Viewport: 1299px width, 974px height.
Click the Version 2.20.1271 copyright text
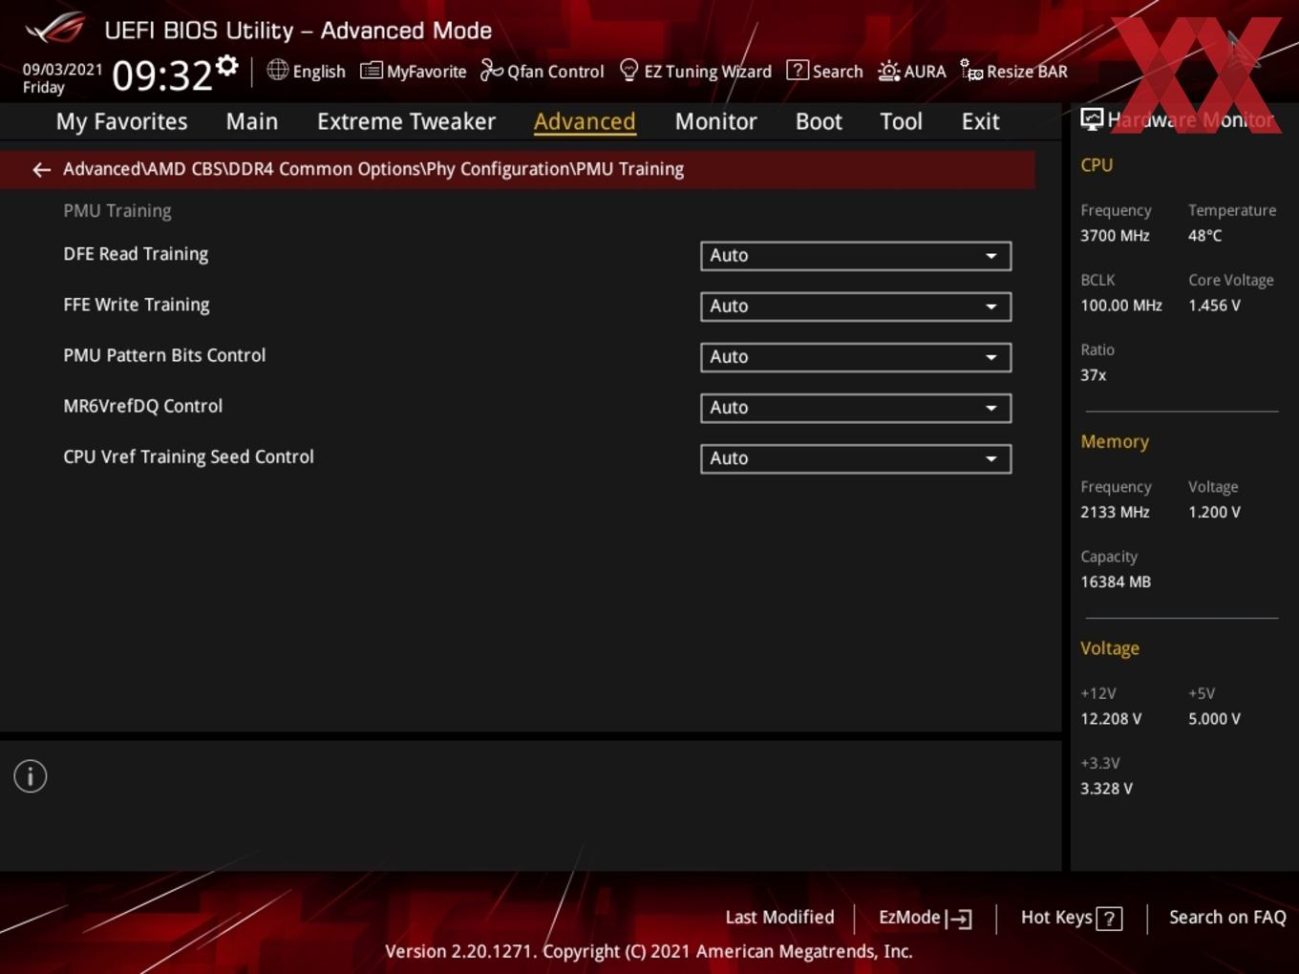(649, 951)
